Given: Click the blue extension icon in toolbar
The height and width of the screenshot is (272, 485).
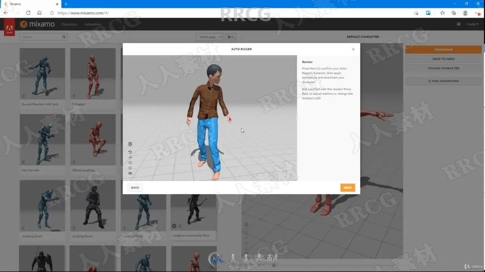Looking at the screenshot, I should coord(428,13).
